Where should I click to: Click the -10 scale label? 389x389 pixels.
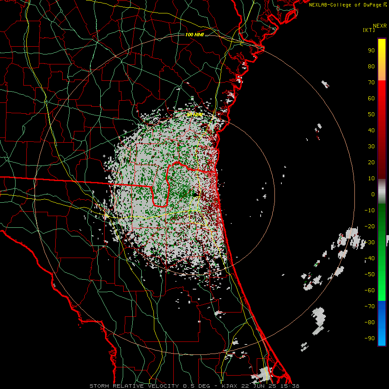coord(370,210)
